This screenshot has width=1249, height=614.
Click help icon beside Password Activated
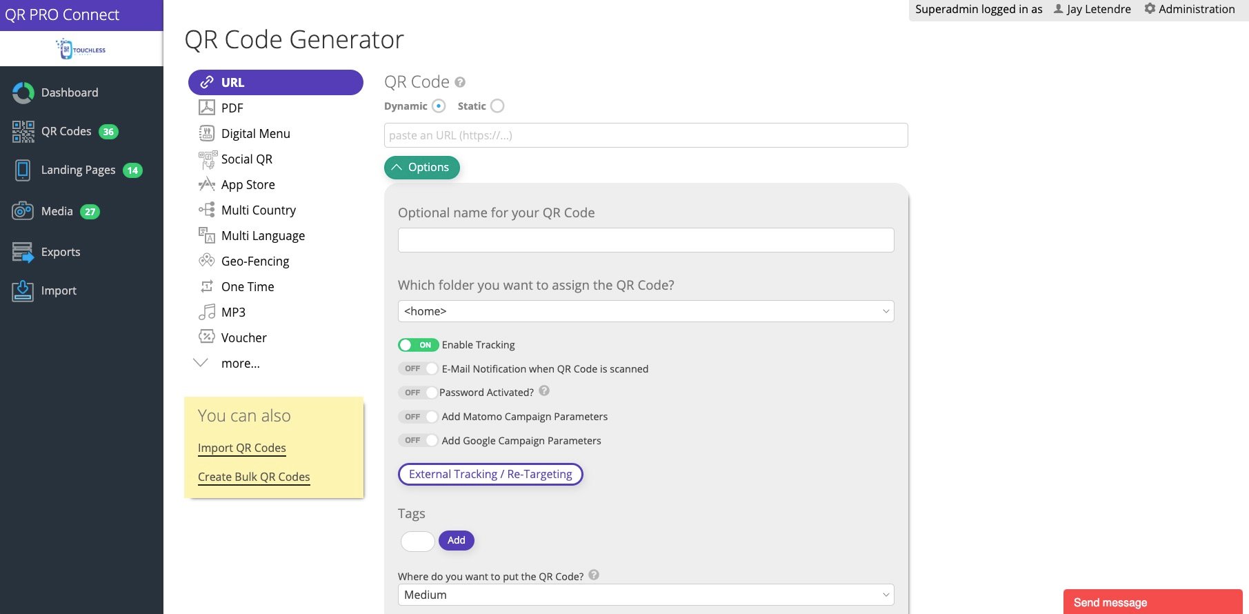click(x=544, y=391)
